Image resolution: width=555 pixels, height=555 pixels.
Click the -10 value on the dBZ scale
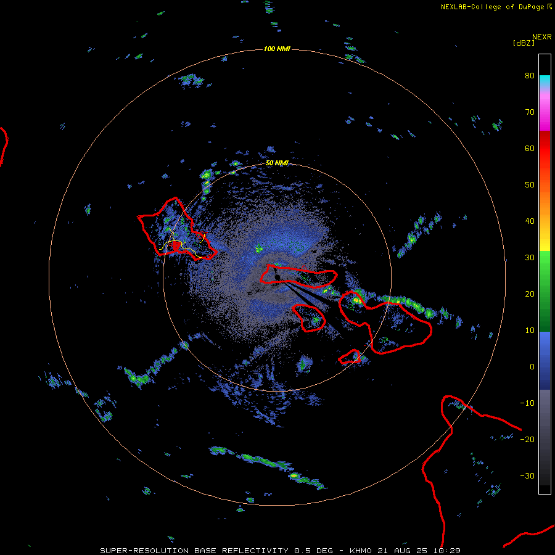(527, 403)
